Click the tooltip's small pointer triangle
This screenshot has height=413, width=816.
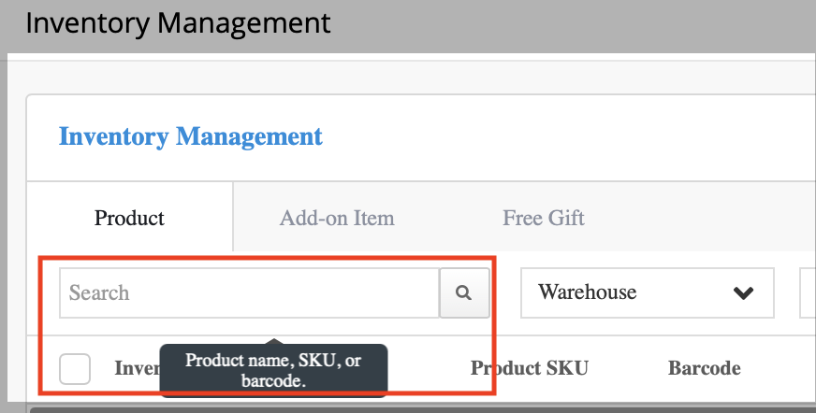[274, 341]
